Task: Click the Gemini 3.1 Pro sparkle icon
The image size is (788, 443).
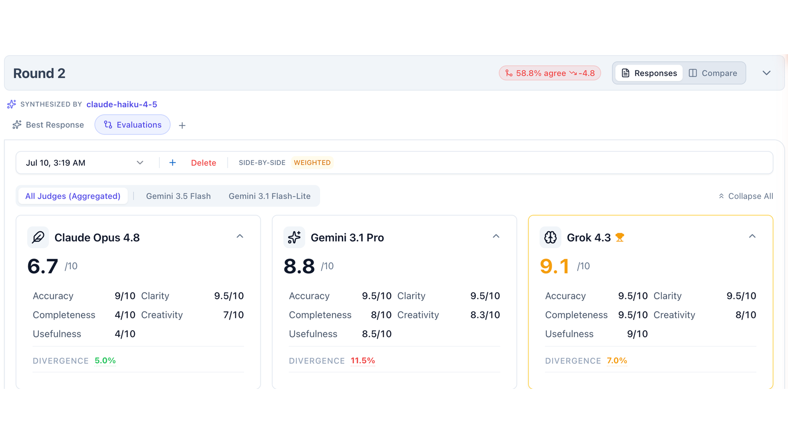Action: [x=294, y=237]
